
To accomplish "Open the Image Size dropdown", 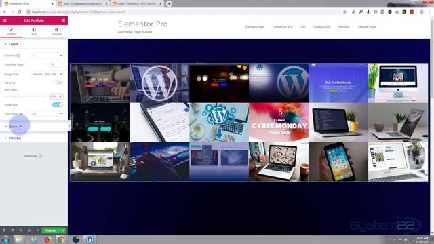I will coord(47,74).
